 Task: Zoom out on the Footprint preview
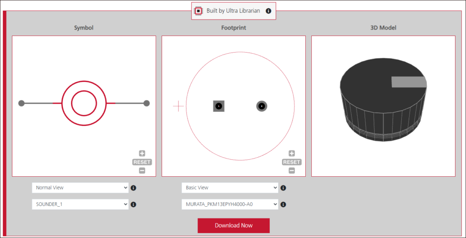pos(292,171)
